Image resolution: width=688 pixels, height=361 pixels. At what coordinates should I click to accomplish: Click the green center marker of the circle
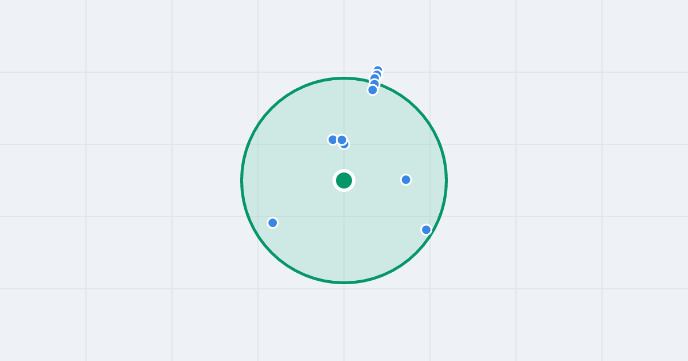[344, 180]
